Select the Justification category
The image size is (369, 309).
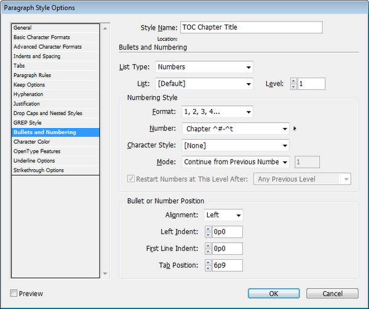tap(55, 103)
